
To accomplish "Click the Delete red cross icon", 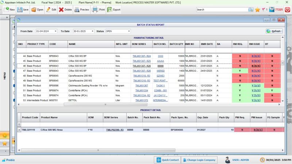I will pyautogui.click(x=61, y=9).
